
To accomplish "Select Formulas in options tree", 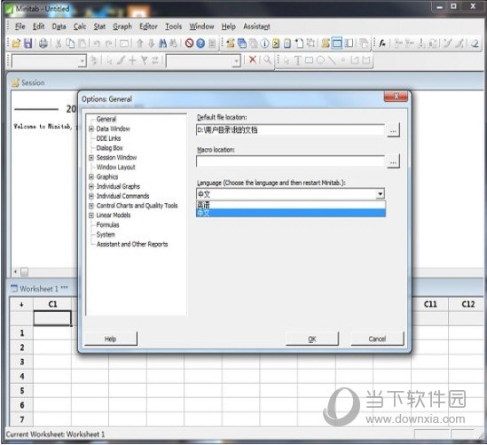I will (107, 225).
